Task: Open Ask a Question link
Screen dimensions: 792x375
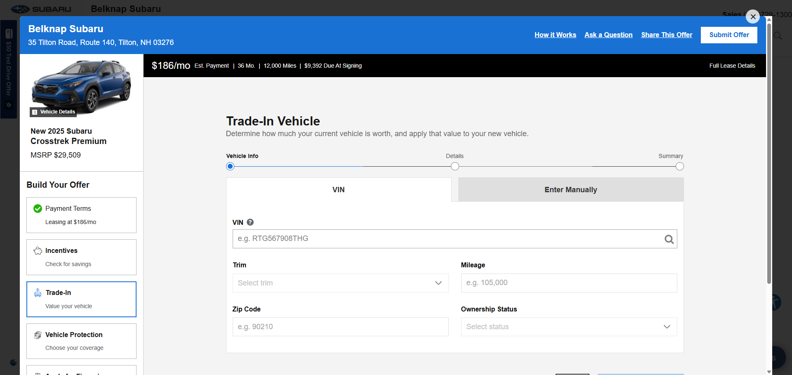Action: click(x=608, y=35)
